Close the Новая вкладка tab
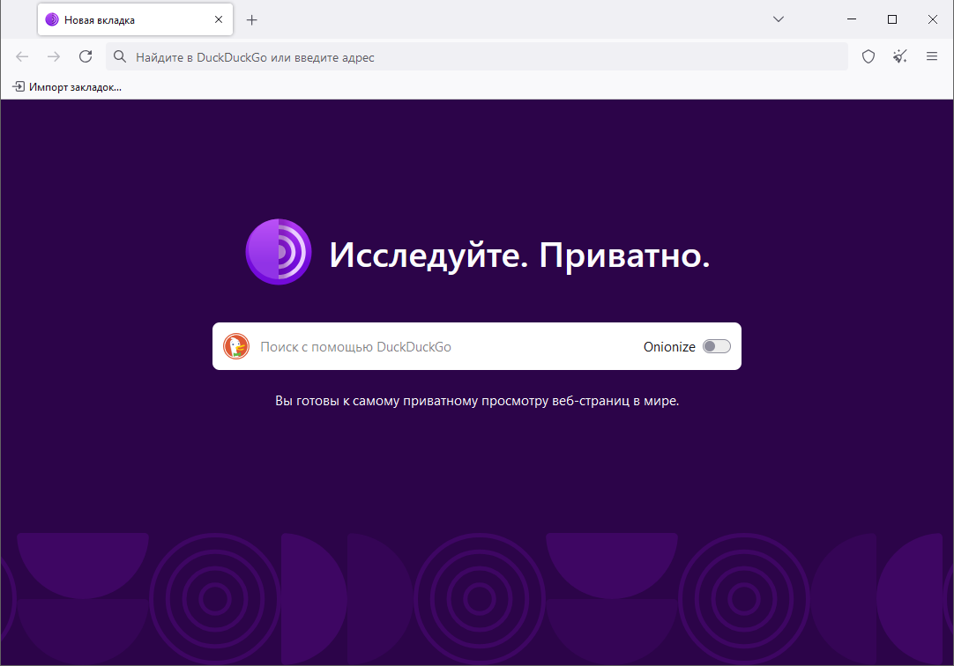Screen dimensions: 954x666 (219, 18)
